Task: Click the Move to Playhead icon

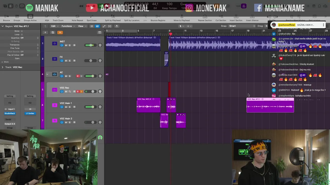Action: pyautogui.click(x=181, y=17)
